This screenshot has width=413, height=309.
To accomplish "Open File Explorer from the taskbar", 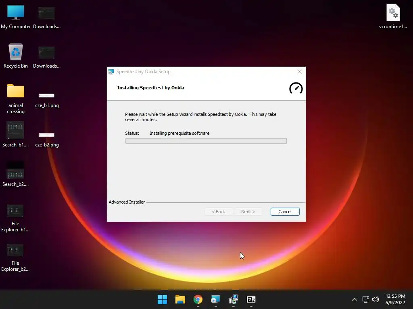I will click(x=180, y=299).
